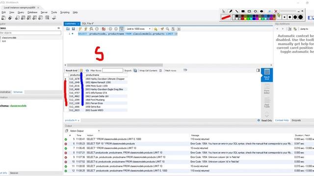Select the outlined ellipse annotation tool
314x176 pixels.
[x=255, y=11]
